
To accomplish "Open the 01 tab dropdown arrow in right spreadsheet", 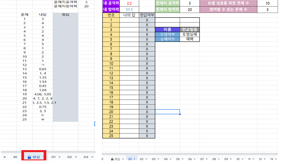I will coord(134,159).
